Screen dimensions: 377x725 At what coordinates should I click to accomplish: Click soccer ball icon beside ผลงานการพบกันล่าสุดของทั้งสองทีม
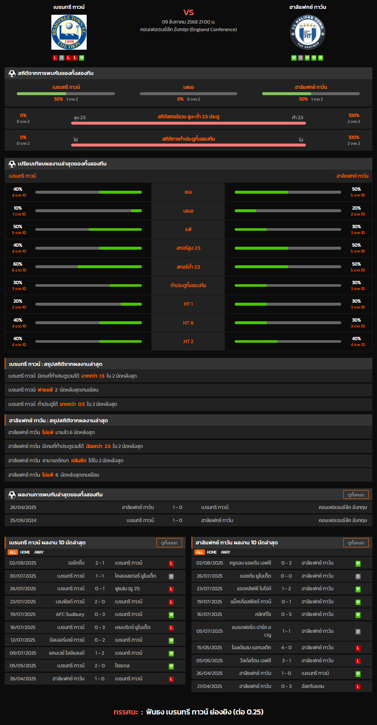(x=12, y=495)
